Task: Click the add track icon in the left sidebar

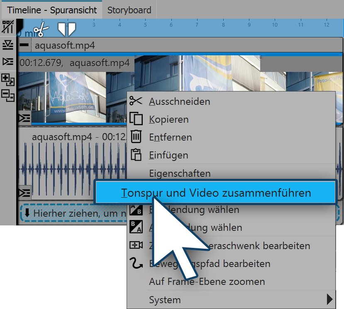Action: point(7,80)
